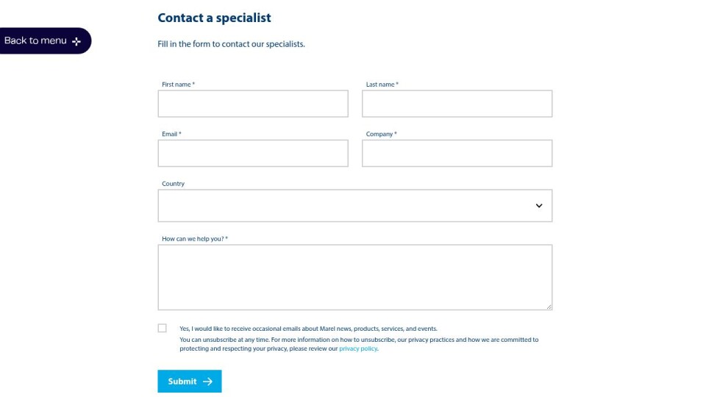
Task: Open the Country selection field
Action: (354, 206)
